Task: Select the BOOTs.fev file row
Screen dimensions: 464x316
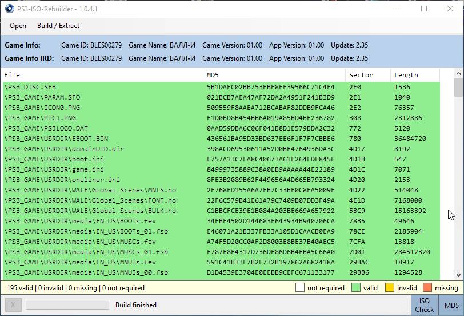Action: pos(221,221)
